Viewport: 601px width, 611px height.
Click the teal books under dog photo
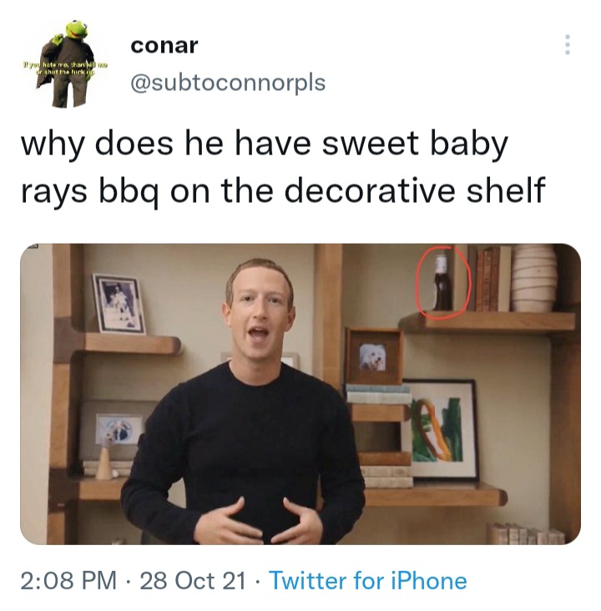tap(378, 394)
